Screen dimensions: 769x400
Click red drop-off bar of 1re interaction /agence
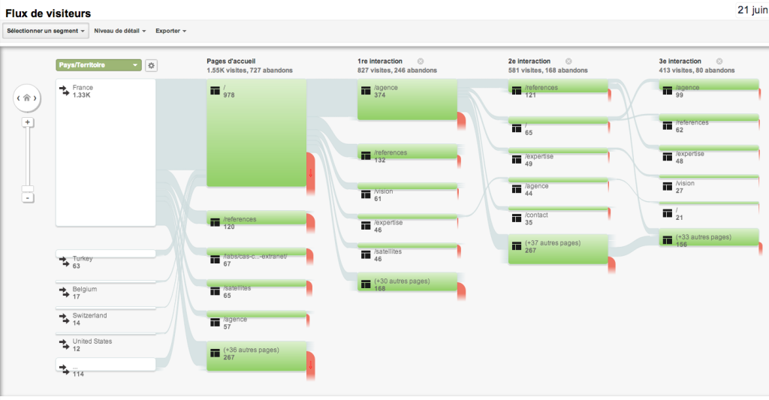tap(461, 121)
